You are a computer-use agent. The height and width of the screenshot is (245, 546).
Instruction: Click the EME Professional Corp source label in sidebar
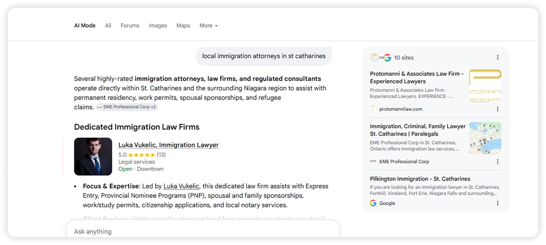pyautogui.click(x=404, y=161)
